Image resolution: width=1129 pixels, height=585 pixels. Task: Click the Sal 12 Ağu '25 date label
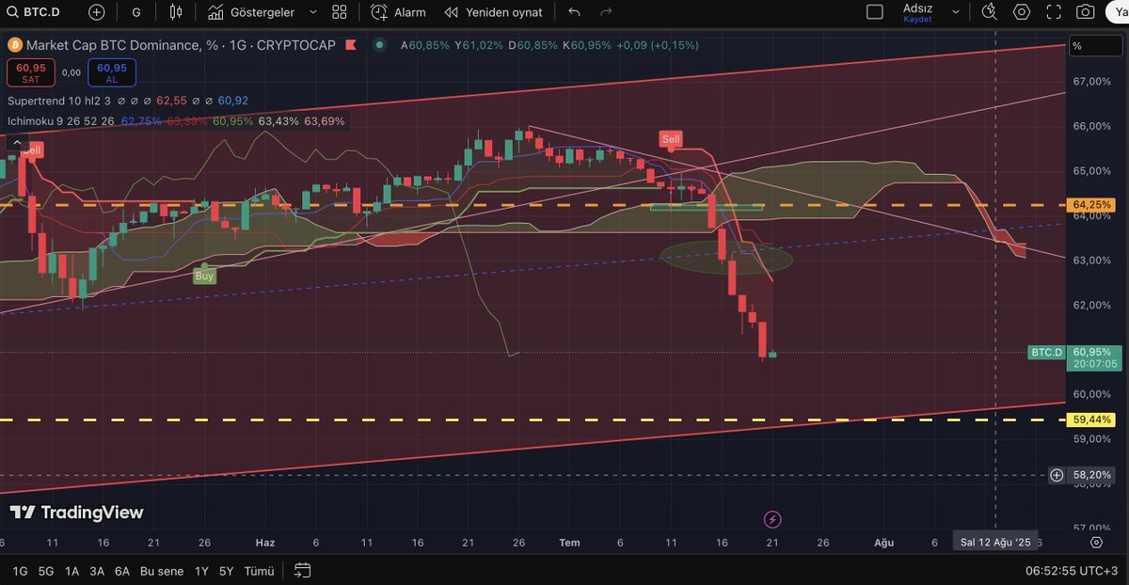click(x=995, y=543)
